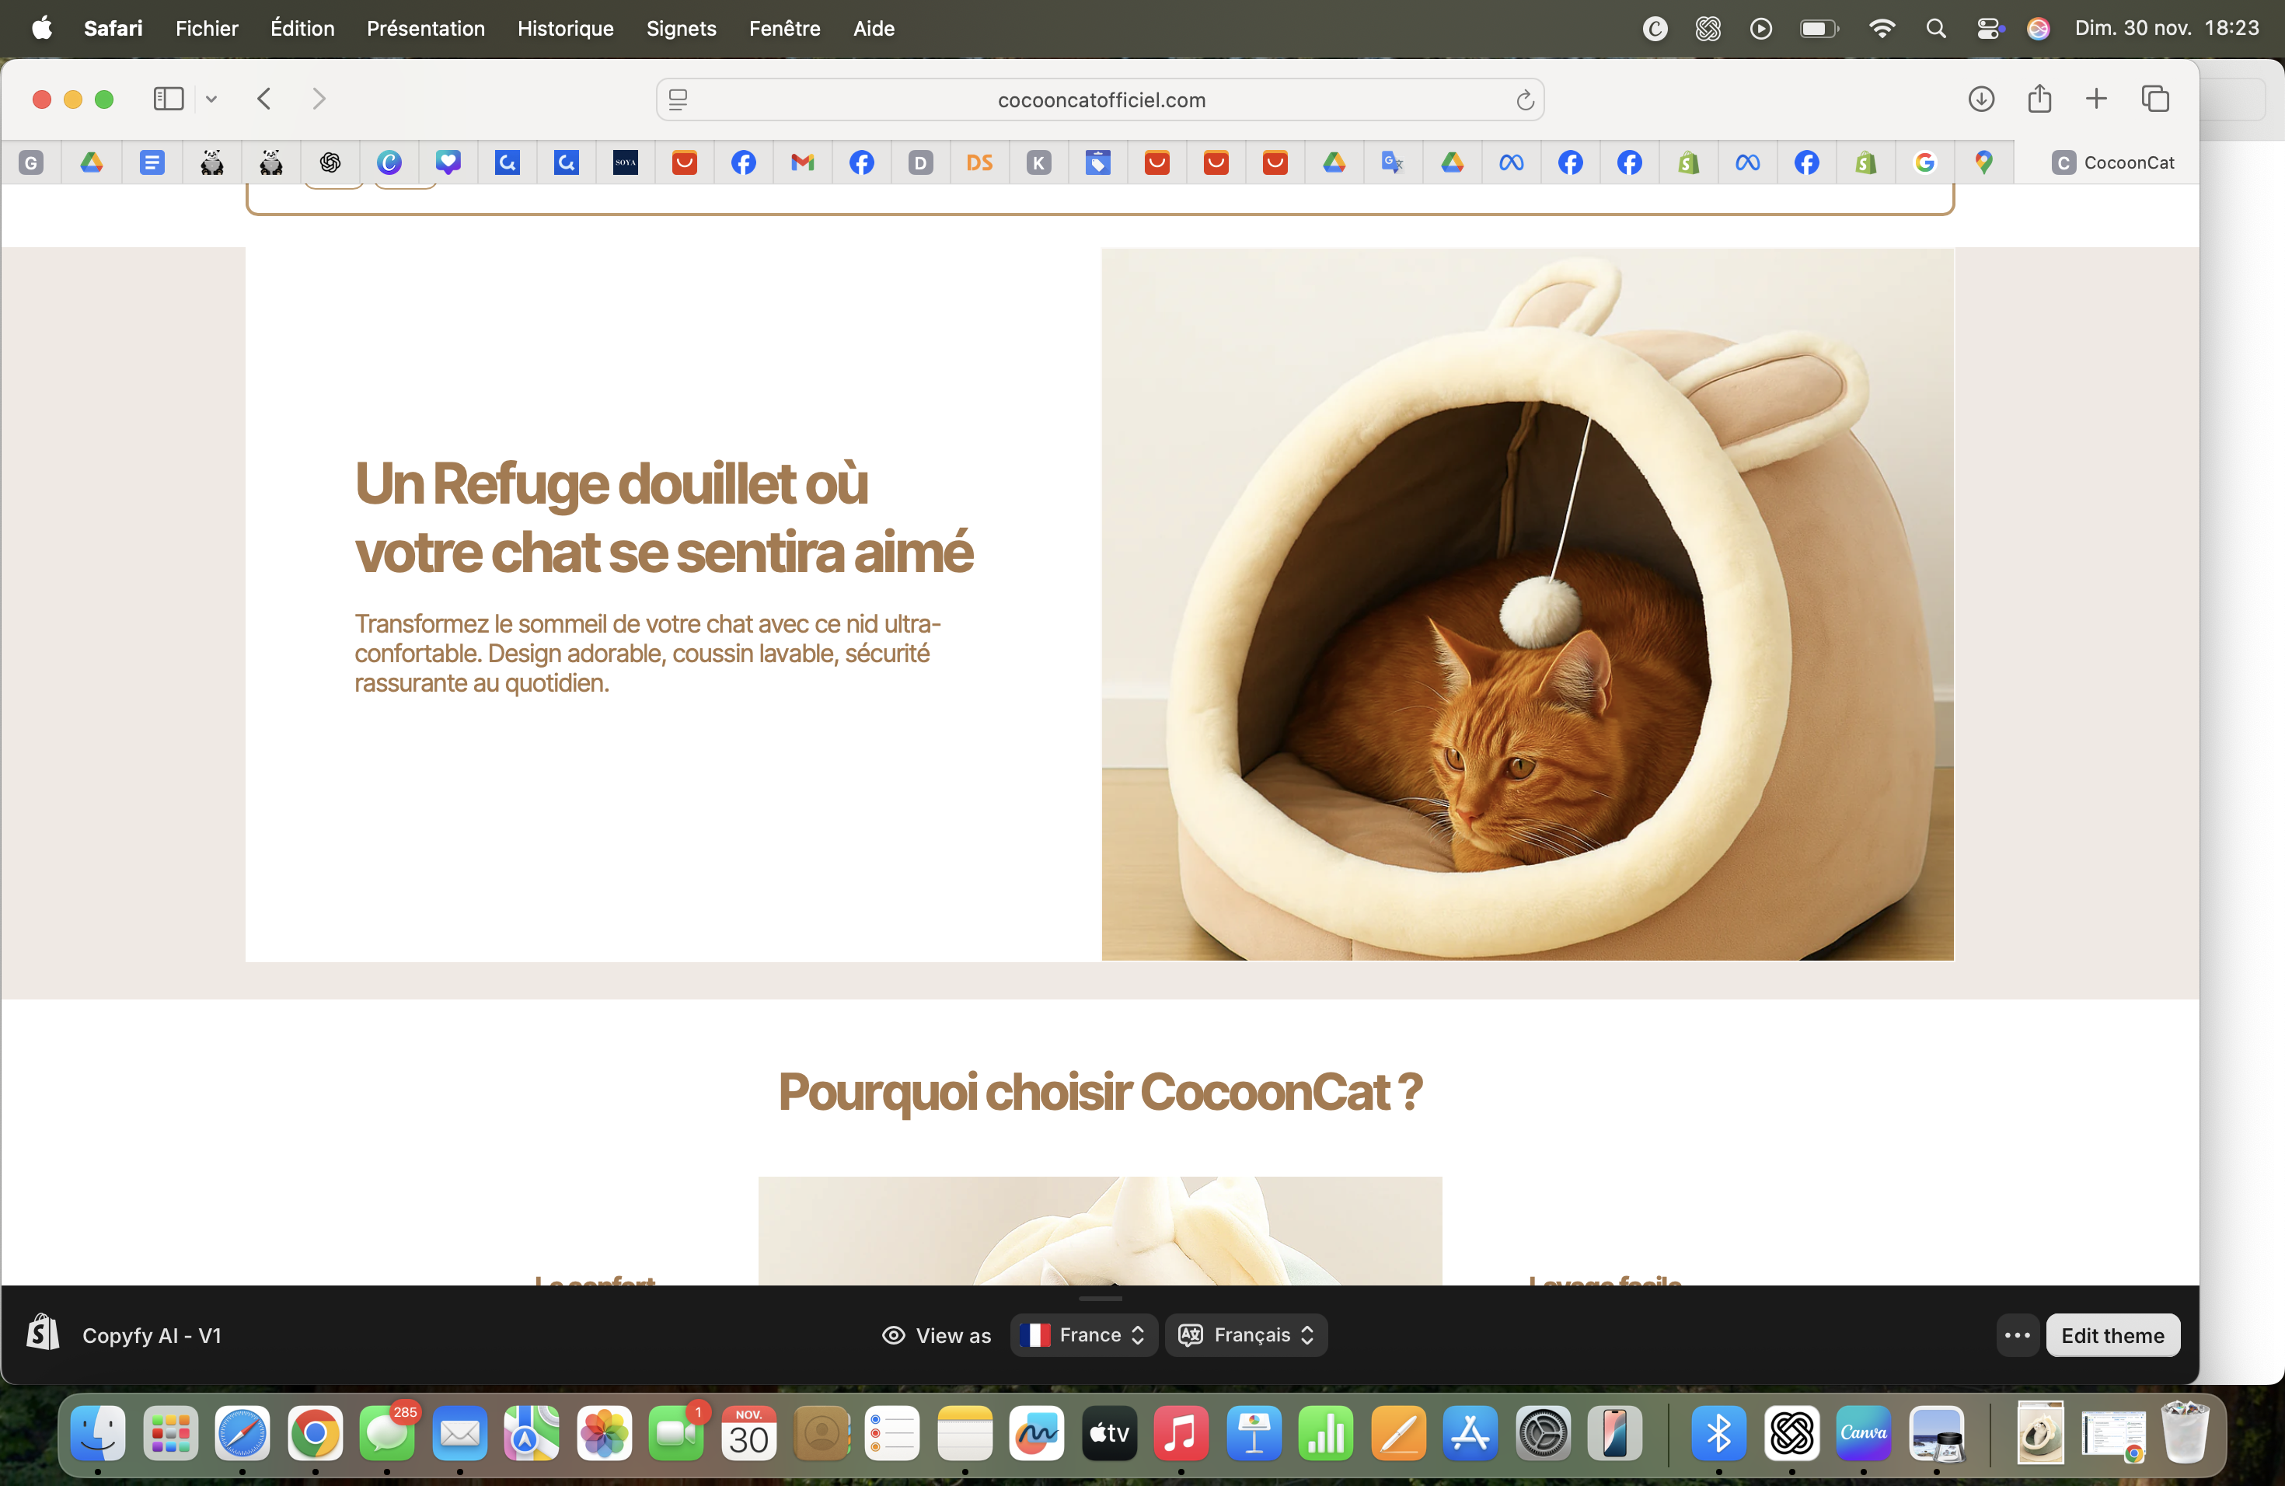Open the Aide menu
Screen dimensions: 2285x1486
point(874,29)
